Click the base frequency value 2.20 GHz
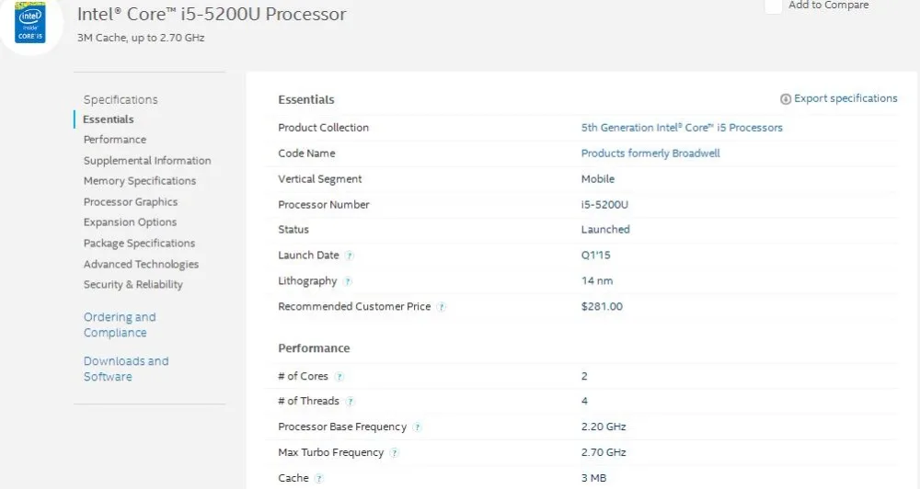Screen dimensions: 920x489 [604, 426]
